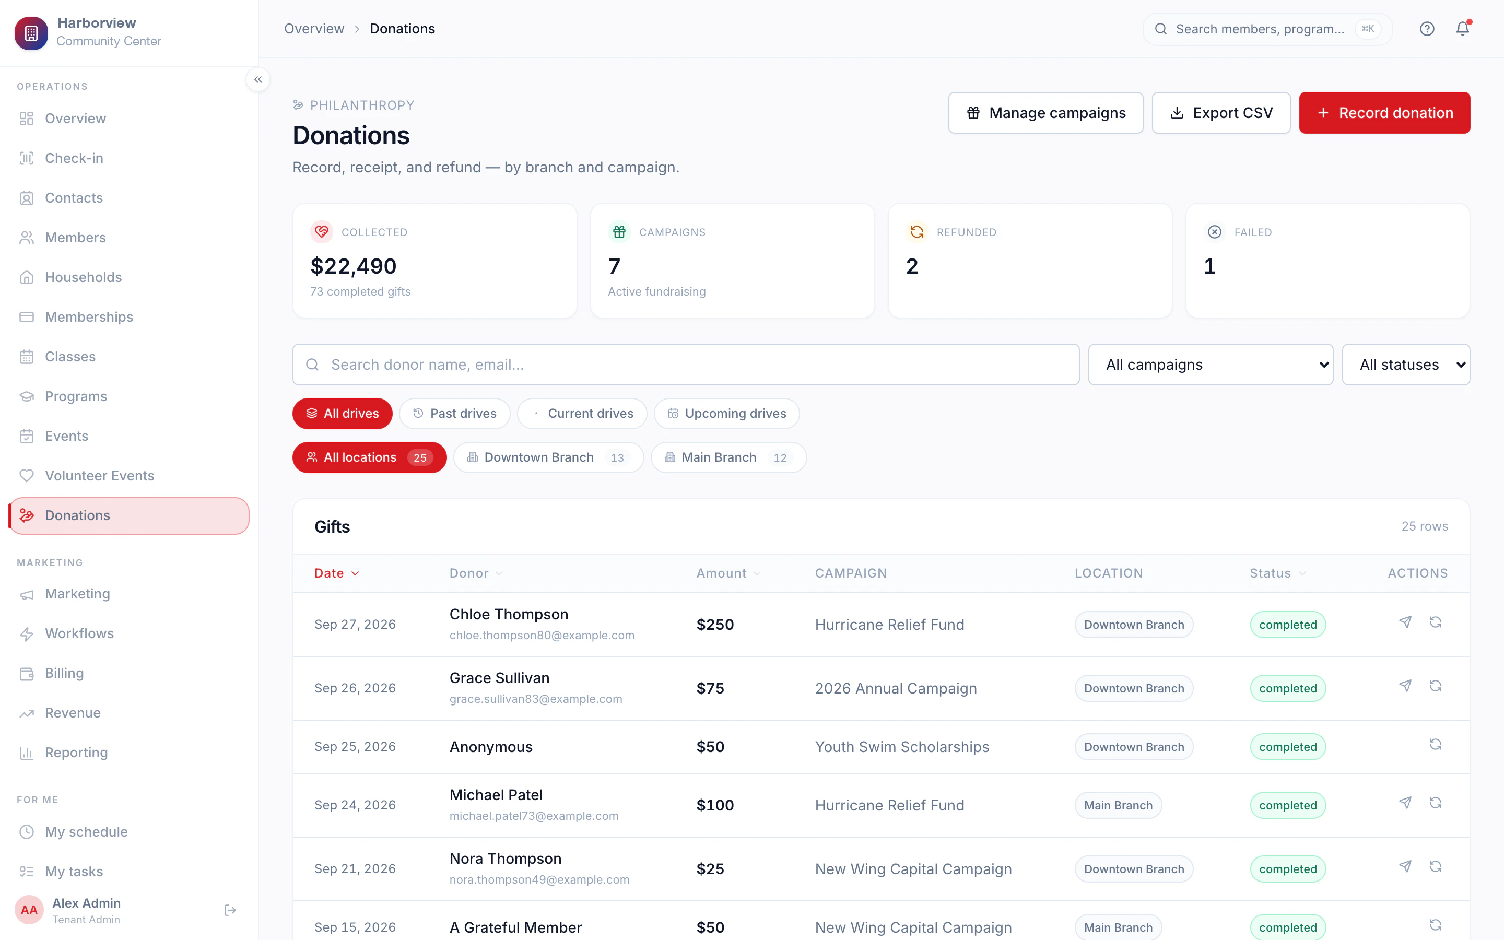
Task: Focus the global search members field
Action: [x=1267, y=29]
